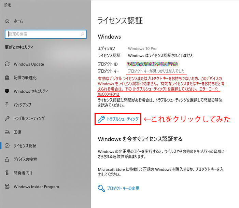The width and height of the screenshot is (239, 208).
Task: Click the 開発者向け sliders icon
Action: pyautogui.click(x=7, y=173)
